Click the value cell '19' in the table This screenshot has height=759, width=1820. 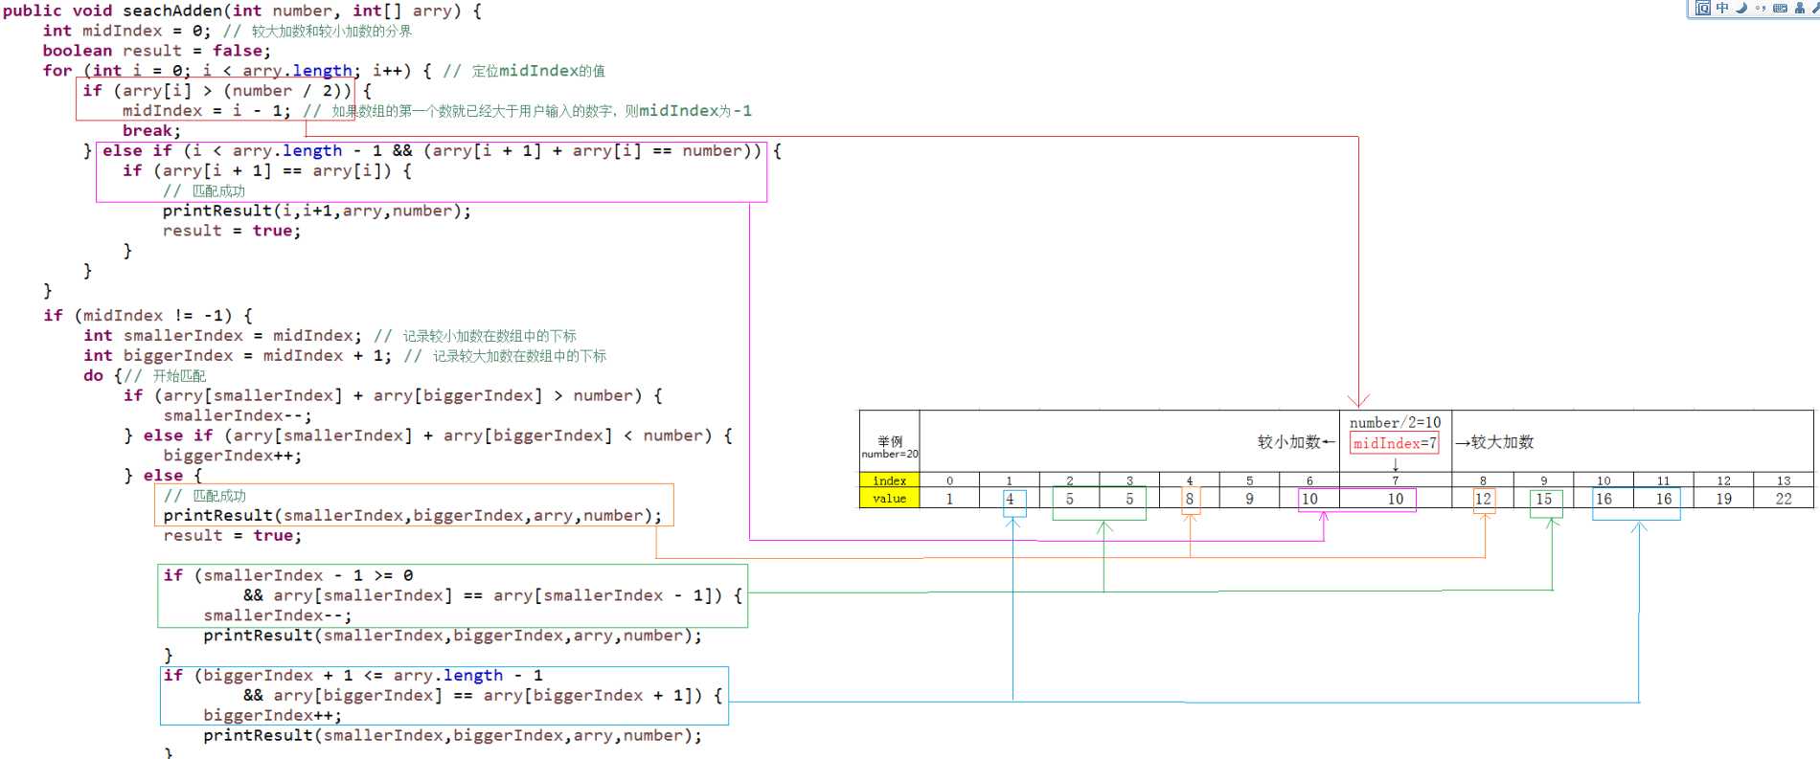(1723, 499)
